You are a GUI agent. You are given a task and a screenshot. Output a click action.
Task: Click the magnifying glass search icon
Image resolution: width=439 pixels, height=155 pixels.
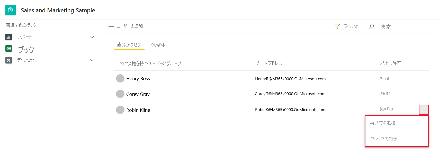(x=371, y=26)
